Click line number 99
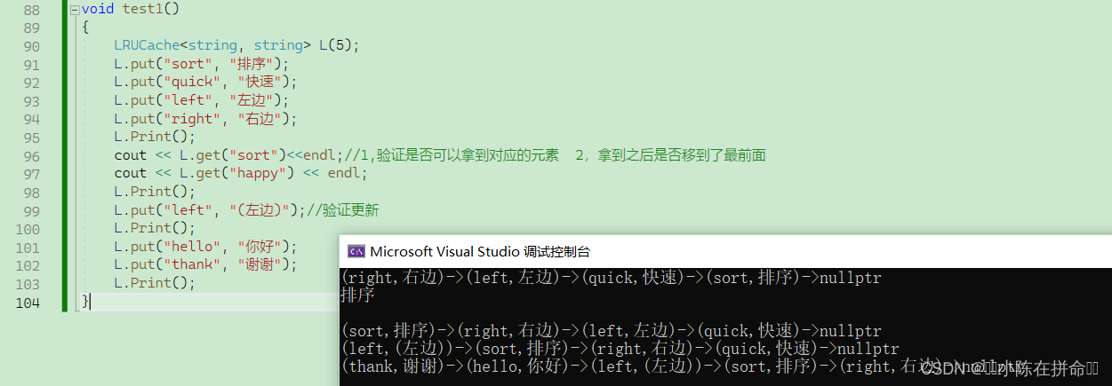Viewport: 1112px width, 386px height. tap(30, 210)
